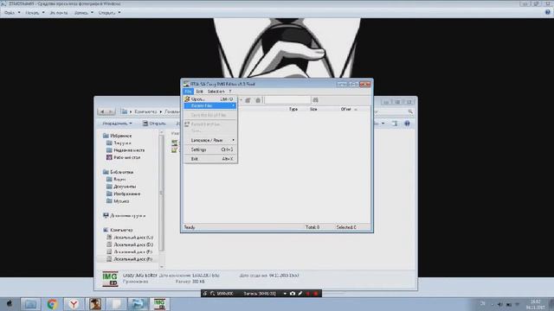Image resolution: width=554 pixels, height=311 pixels.
Task: Click the Explorer forward navigation arrow
Action: pos(111,111)
